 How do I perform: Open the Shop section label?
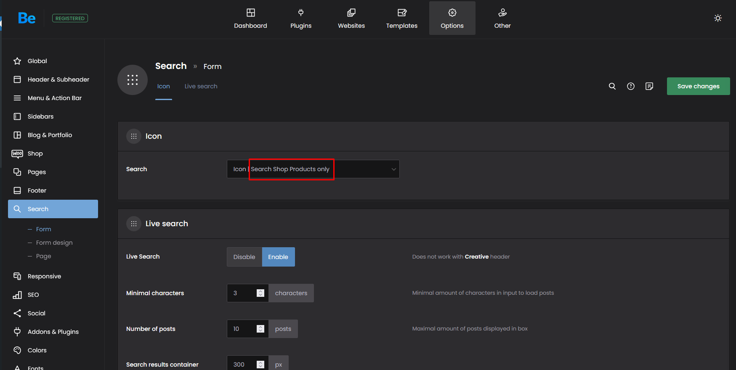point(35,153)
